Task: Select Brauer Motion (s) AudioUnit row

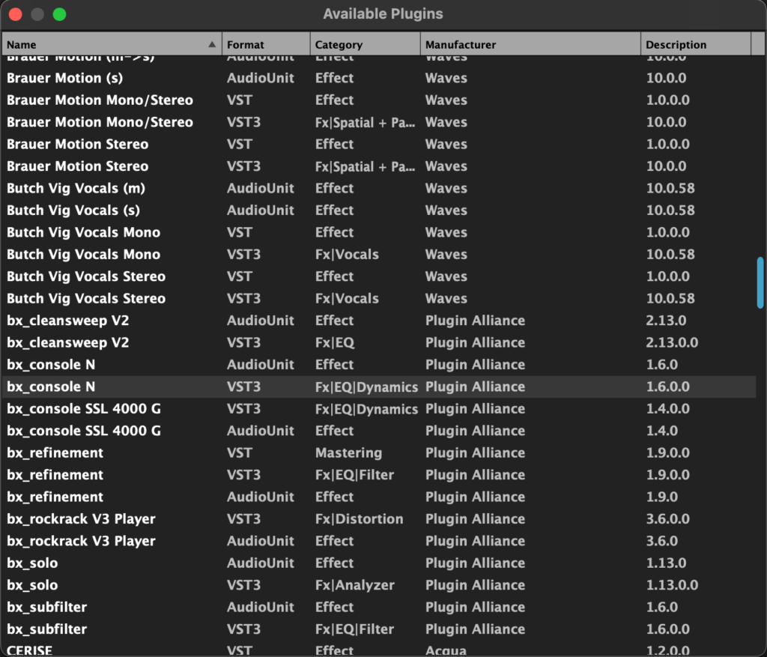Action: click(x=379, y=78)
